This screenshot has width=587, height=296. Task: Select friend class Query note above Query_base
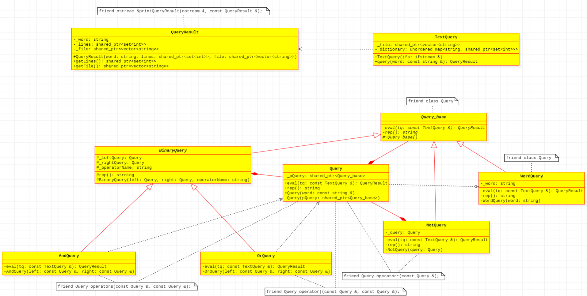pyautogui.click(x=432, y=101)
